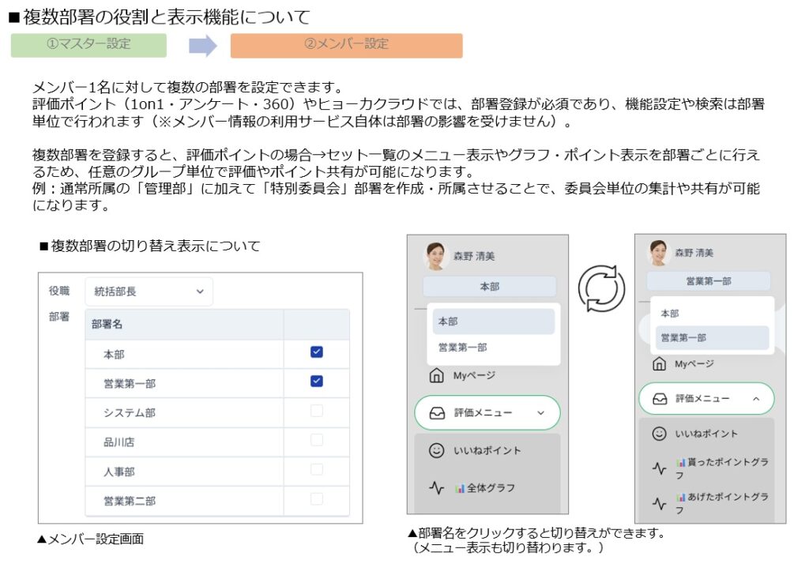The image size is (809, 564).
Task: Click the pulse icon beside 全体グラフ
Action: pyautogui.click(x=437, y=488)
